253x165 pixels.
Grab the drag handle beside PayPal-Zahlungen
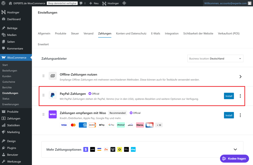click(x=44, y=95)
